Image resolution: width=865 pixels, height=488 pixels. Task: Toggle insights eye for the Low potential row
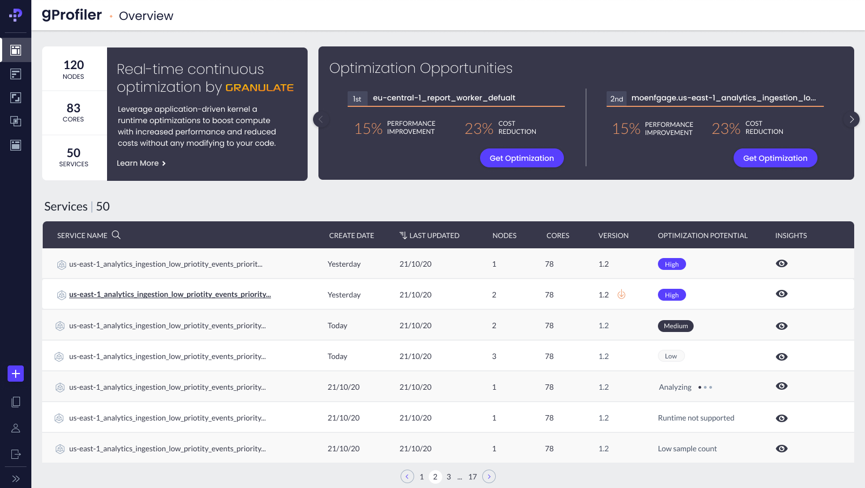pyautogui.click(x=781, y=357)
